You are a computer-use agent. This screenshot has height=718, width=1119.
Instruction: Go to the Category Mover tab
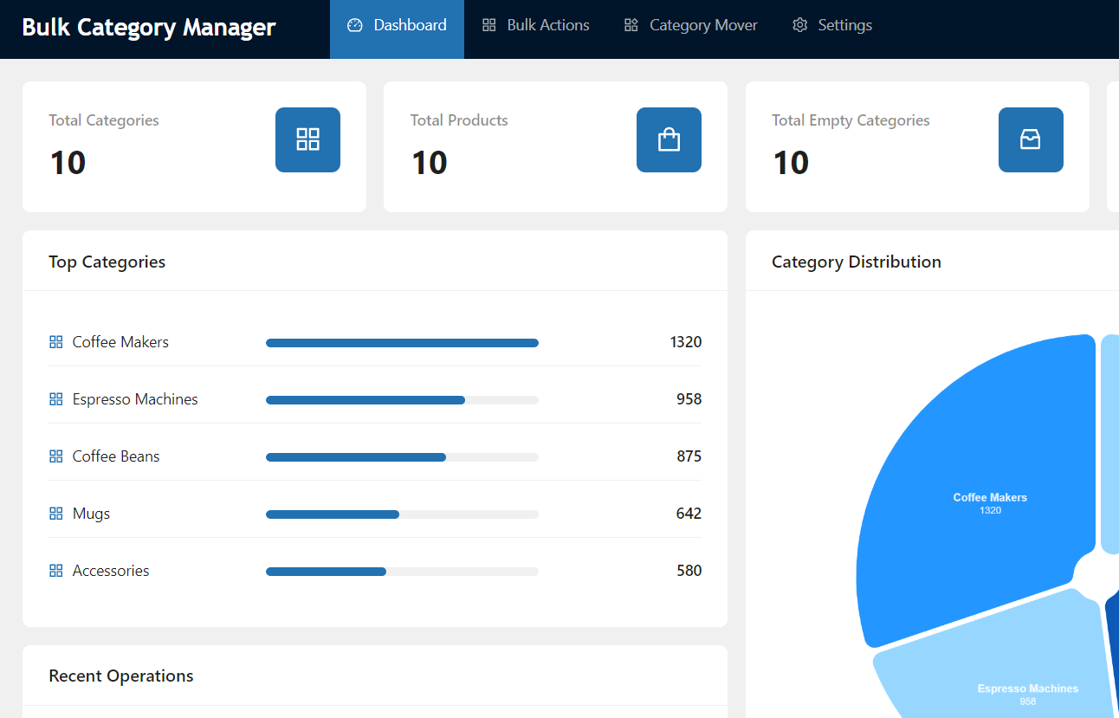coord(690,26)
